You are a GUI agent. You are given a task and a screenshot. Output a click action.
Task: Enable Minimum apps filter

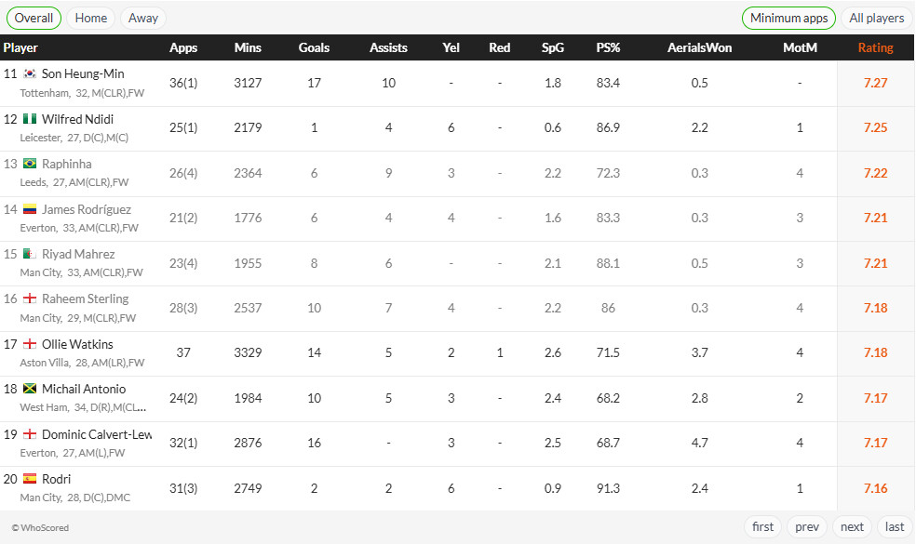788,18
